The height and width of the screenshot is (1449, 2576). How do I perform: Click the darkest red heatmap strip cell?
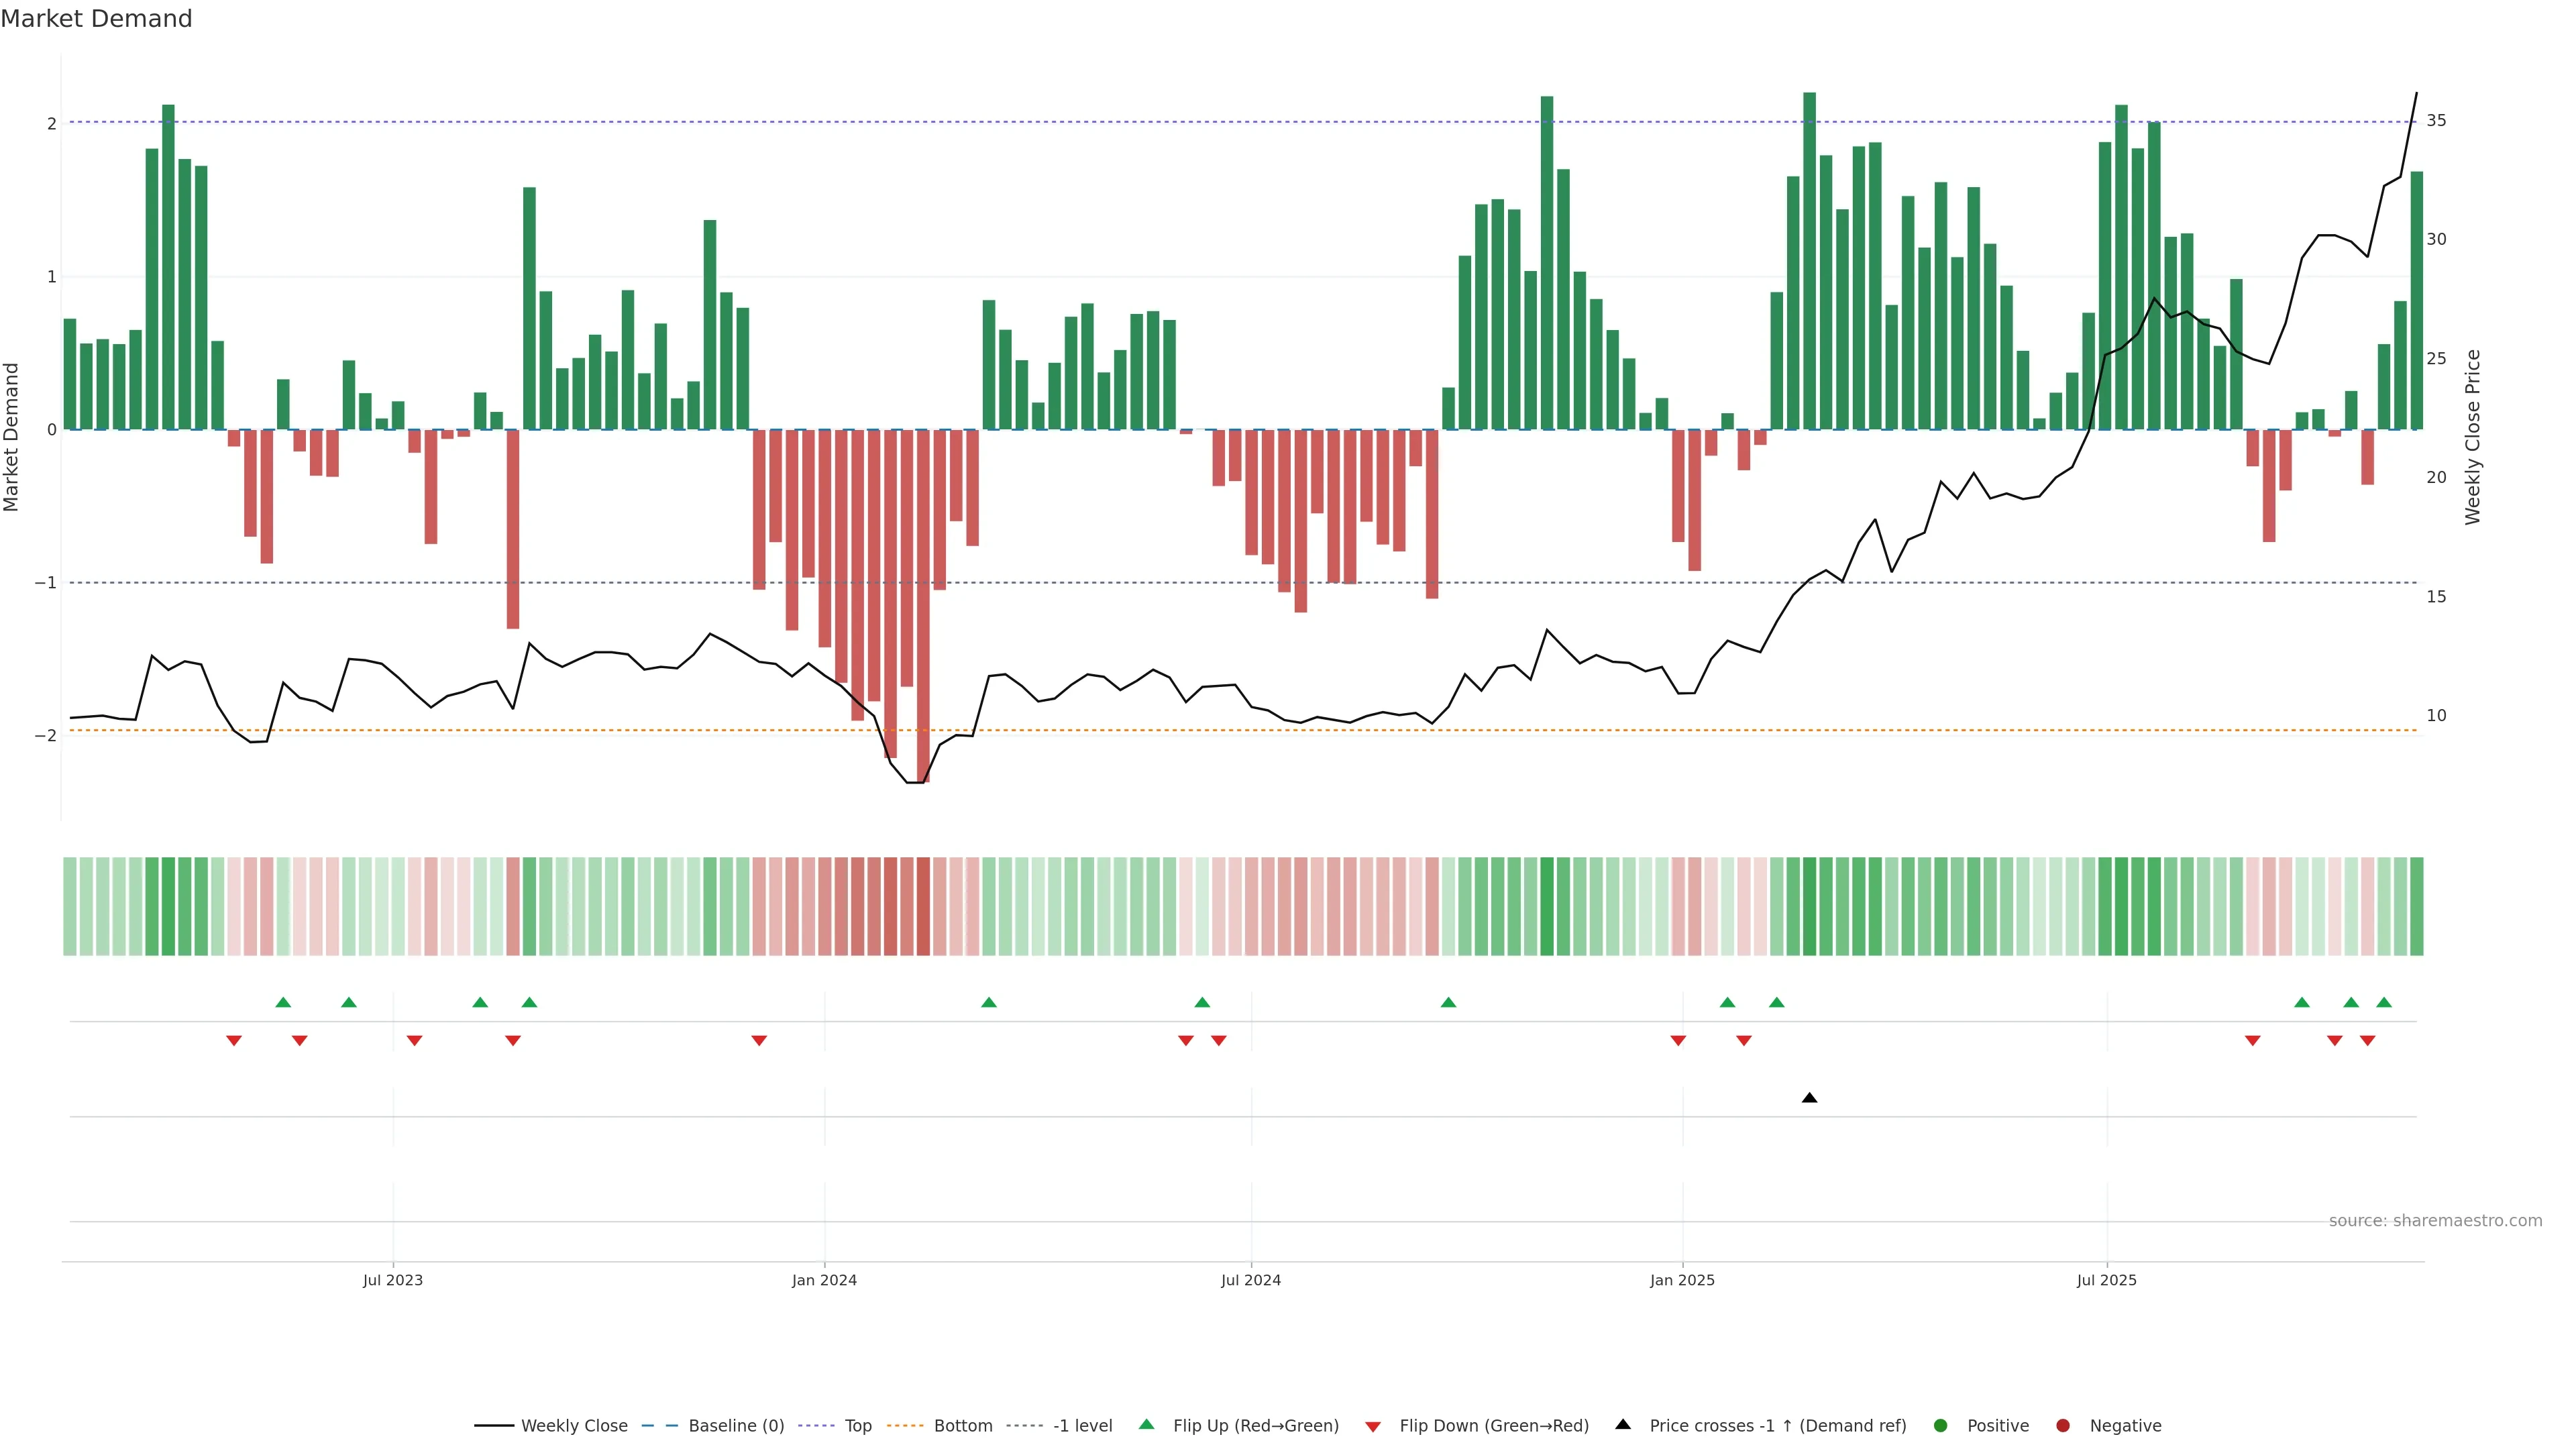click(x=923, y=906)
